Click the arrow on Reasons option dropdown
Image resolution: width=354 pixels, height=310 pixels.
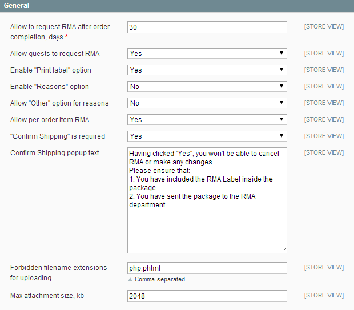coord(281,86)
